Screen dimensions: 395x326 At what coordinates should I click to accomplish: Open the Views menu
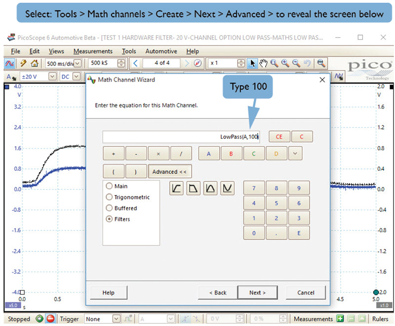click(56, 51)
